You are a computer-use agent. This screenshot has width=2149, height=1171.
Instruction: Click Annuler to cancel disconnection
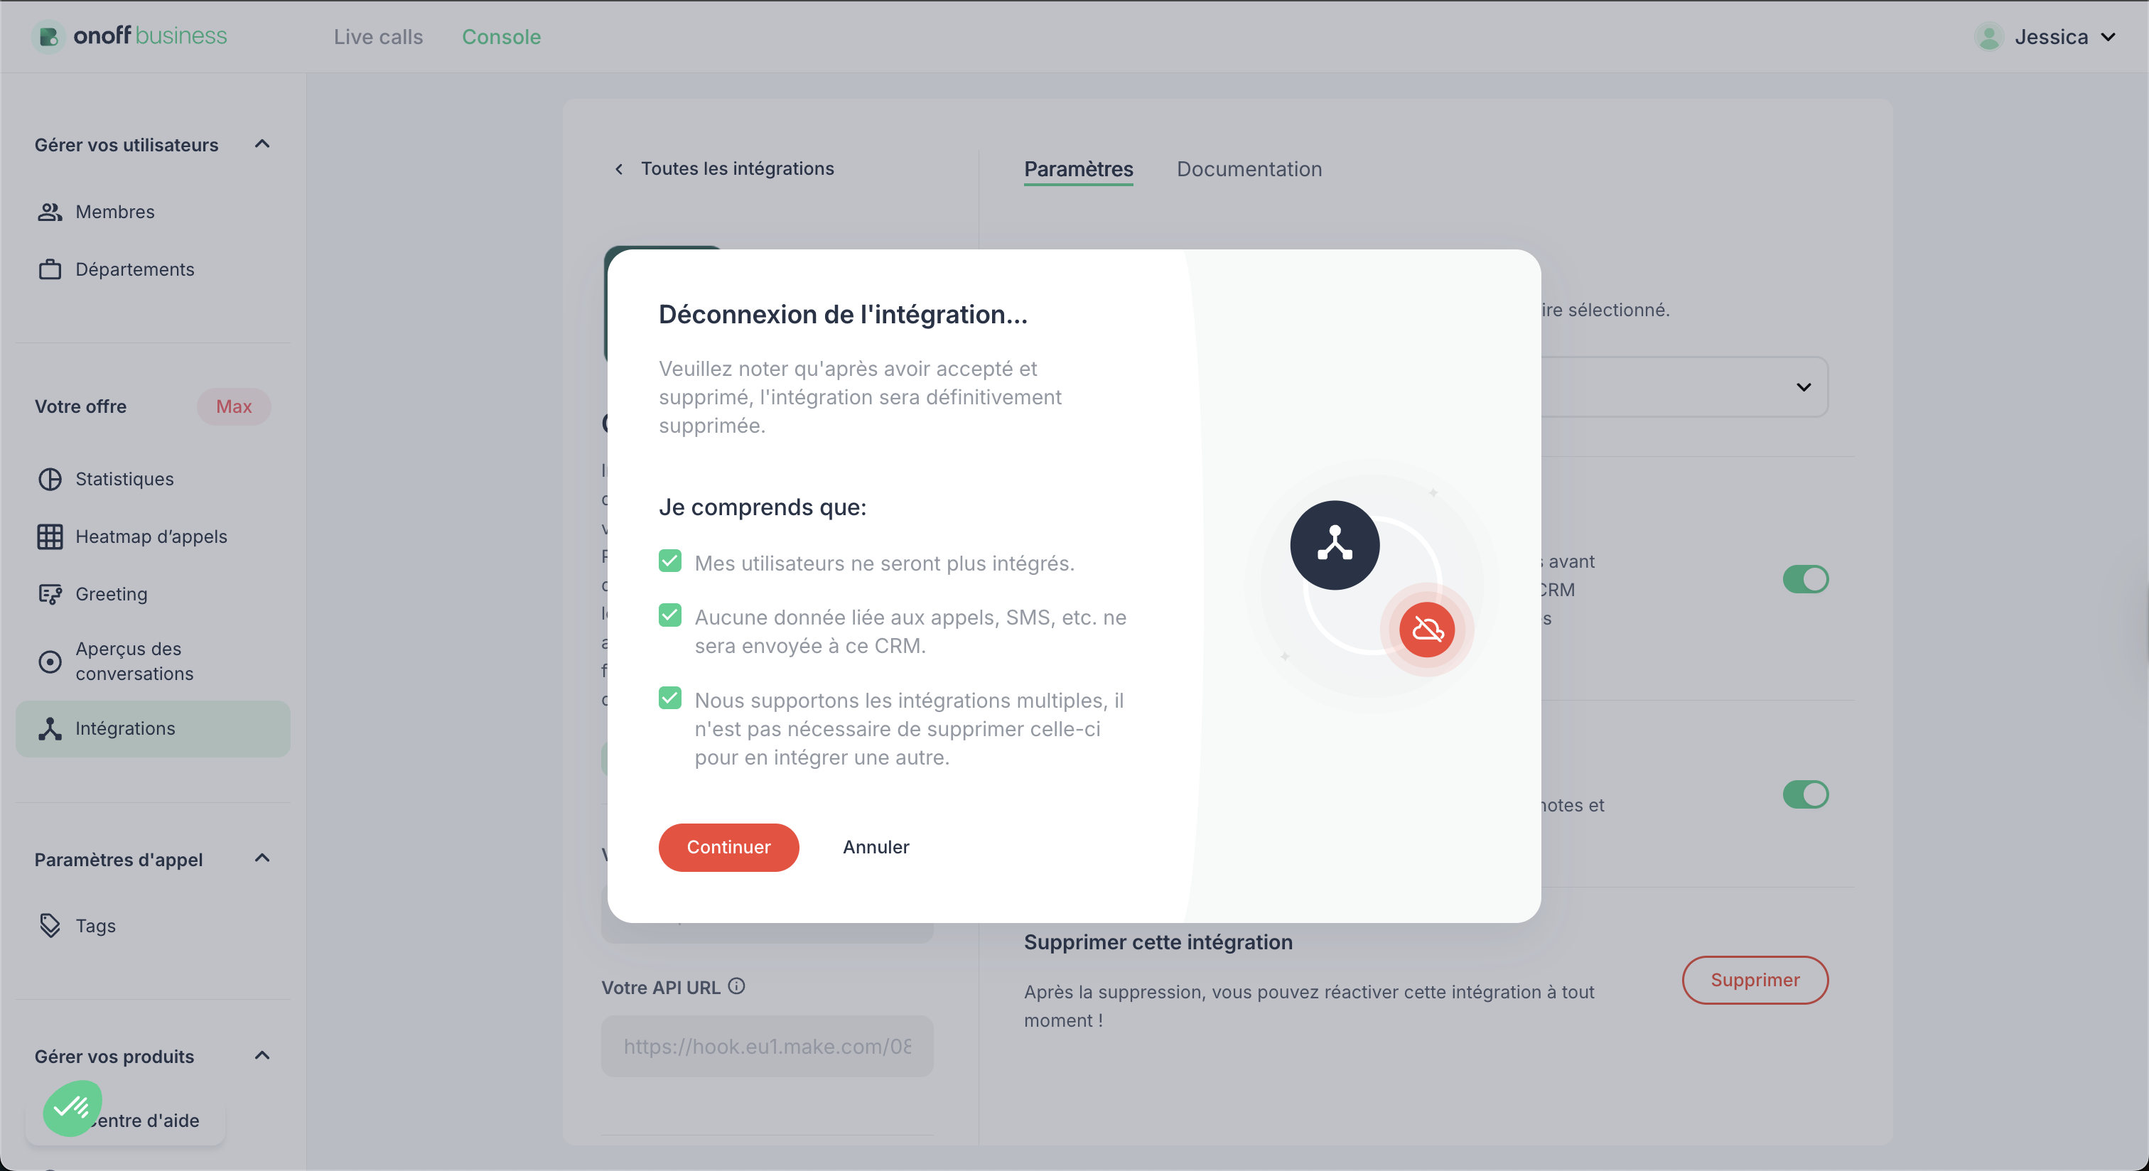(x=876, y=848)
